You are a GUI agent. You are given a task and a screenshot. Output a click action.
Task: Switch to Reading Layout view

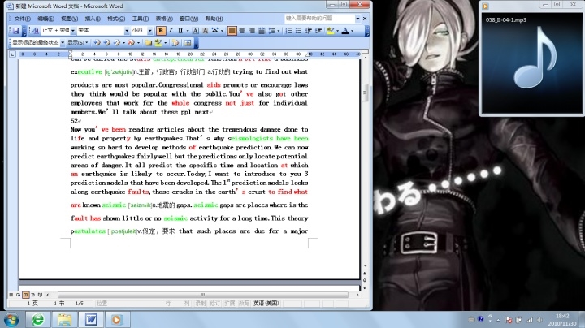click(40, 295)
